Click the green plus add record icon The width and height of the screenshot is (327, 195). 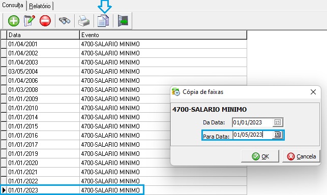click(x=14, y=21)
